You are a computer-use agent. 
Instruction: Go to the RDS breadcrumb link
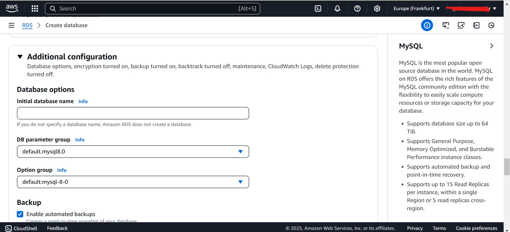pos(27,25)
